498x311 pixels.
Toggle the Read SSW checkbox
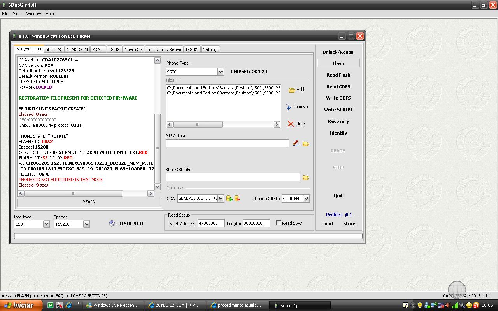coord(279,223)
